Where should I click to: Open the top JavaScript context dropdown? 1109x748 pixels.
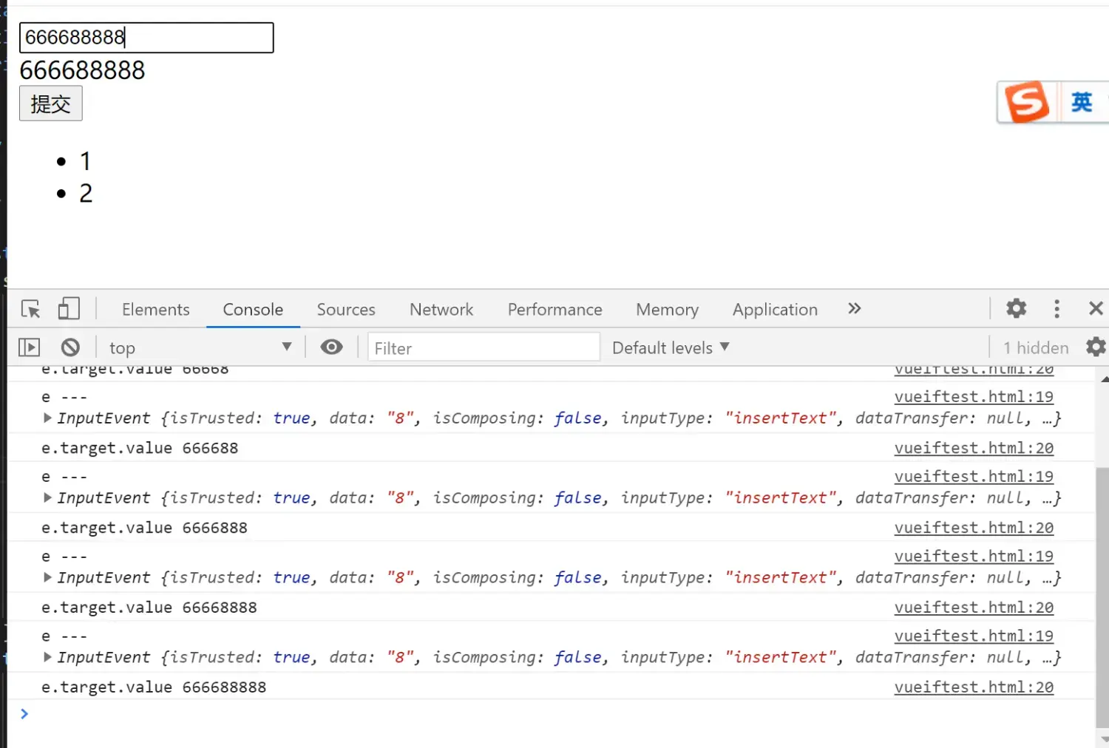pos(200,347)
